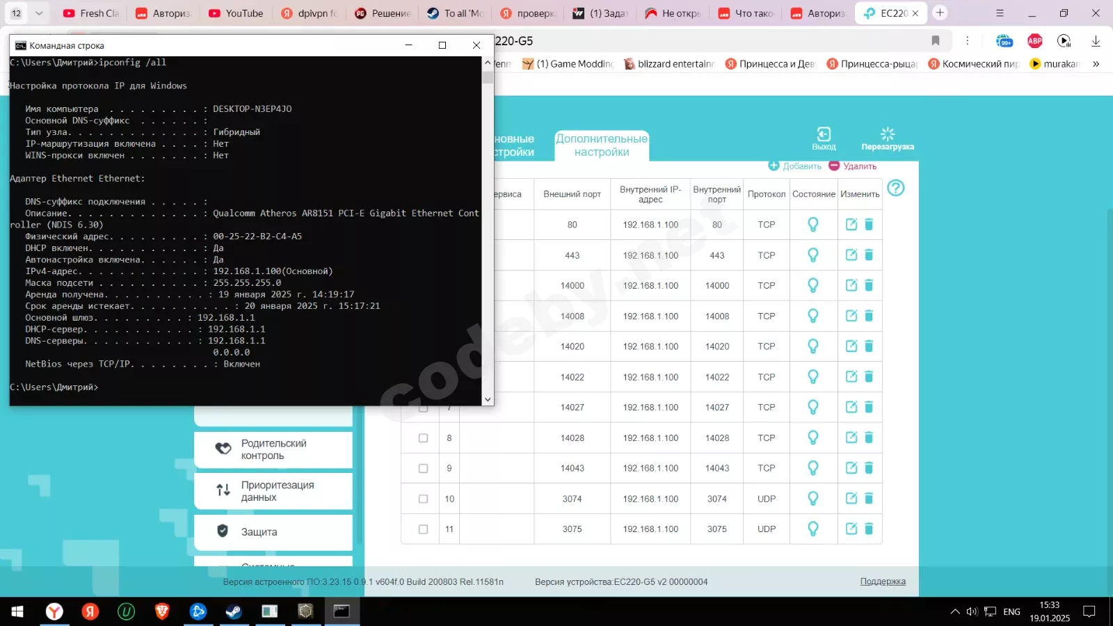Click the Удалить button
This screenshot has height=626, width=1113.
click(853, 166)
